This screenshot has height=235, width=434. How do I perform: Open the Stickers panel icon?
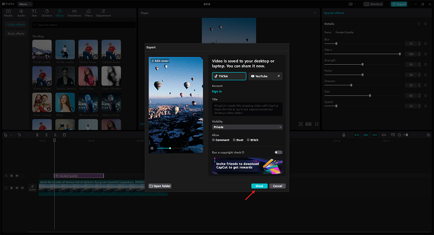(48, 12)
